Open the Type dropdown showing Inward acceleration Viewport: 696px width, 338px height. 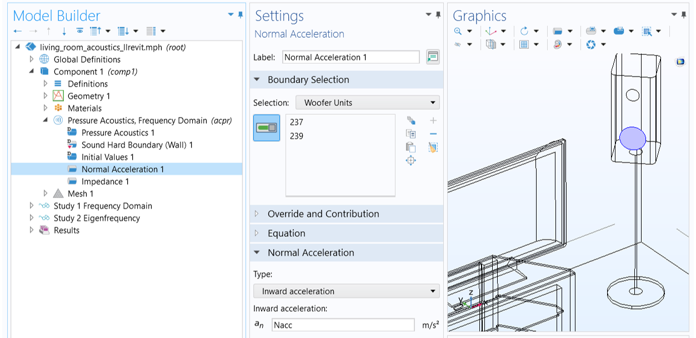[x=346, y=291]
